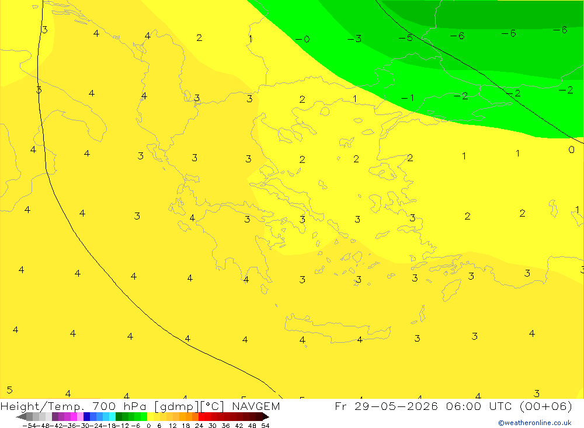Click the '-0' temperature value on the map

click(303, 39)
